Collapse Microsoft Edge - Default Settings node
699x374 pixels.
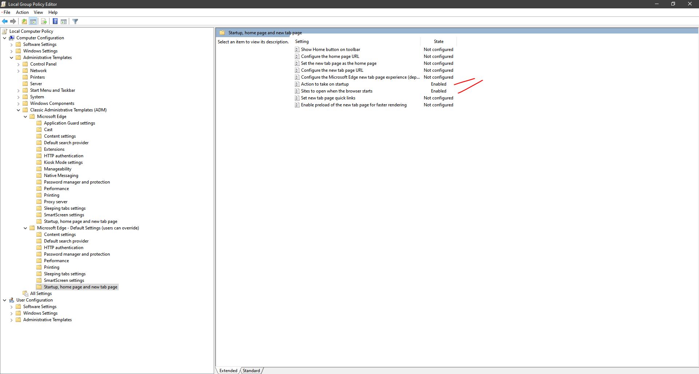pos(25,228)
